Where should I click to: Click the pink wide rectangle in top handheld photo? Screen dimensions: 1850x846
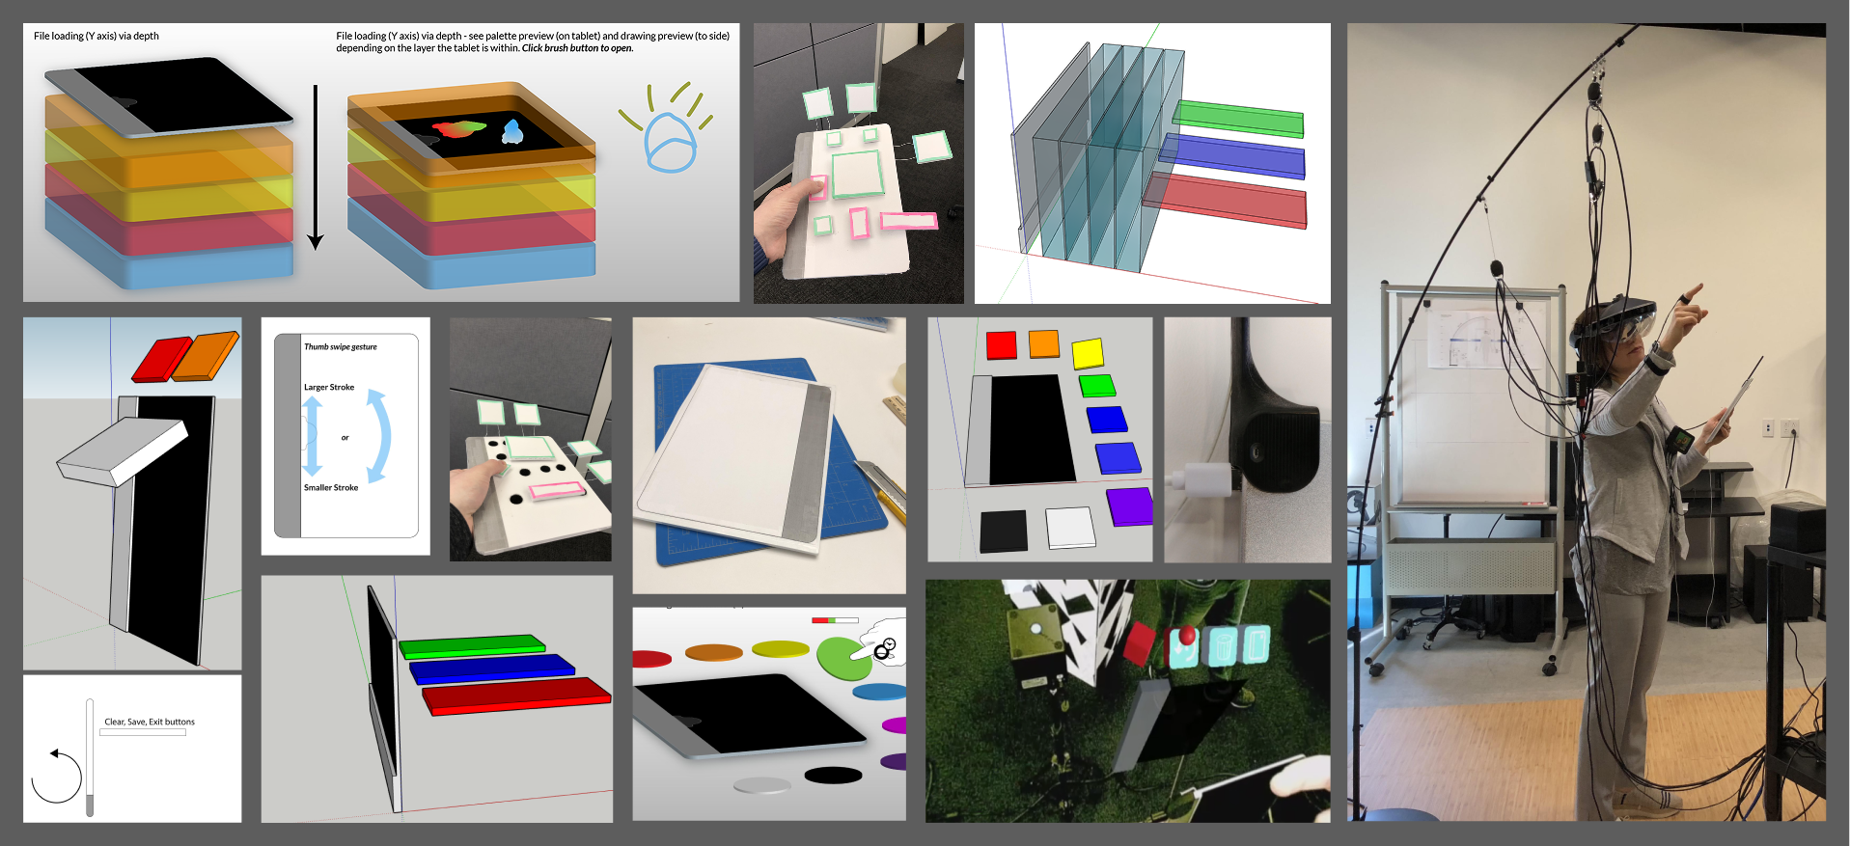pyautogui.click(x=909, y=221)
